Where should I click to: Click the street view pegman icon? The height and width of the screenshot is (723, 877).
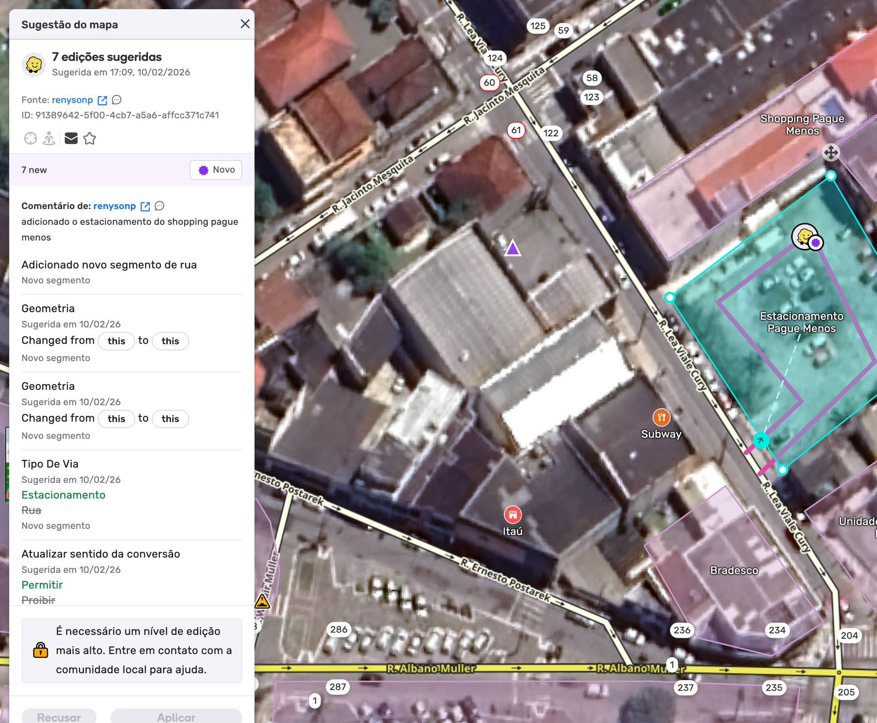[49, 138]
